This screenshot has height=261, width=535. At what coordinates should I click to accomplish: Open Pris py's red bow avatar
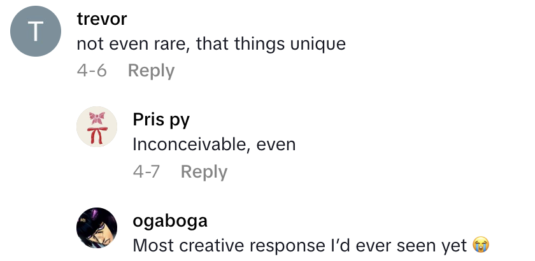pos(97,127)
